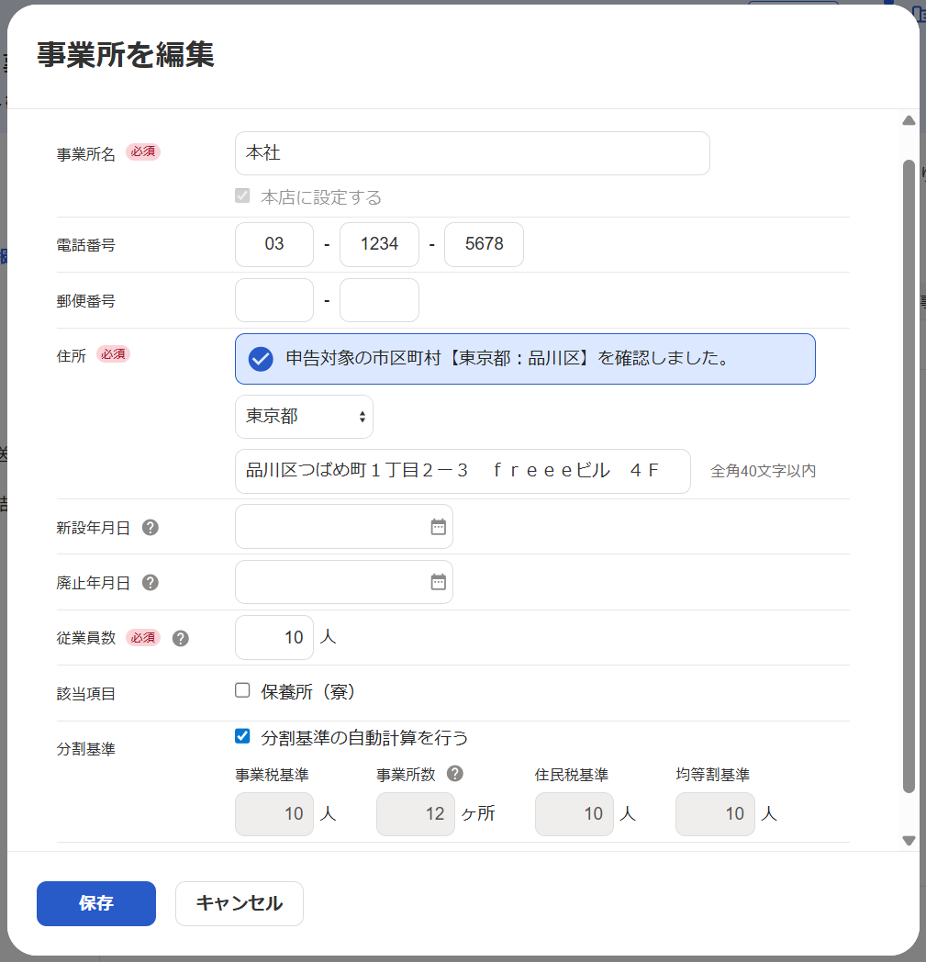Click scrollbar up arrow
Screen dimensions: 926x962
[x=909, y=121]
